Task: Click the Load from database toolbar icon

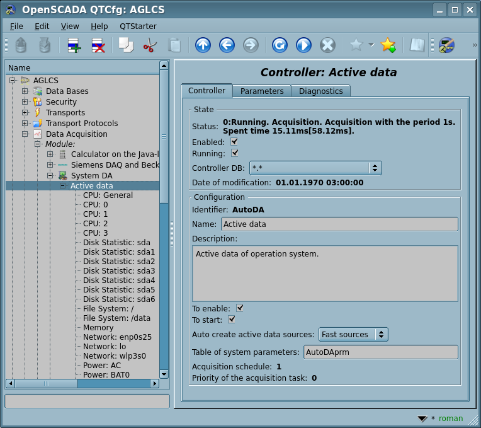Action: pyautogui.click(x=21, y=45)
